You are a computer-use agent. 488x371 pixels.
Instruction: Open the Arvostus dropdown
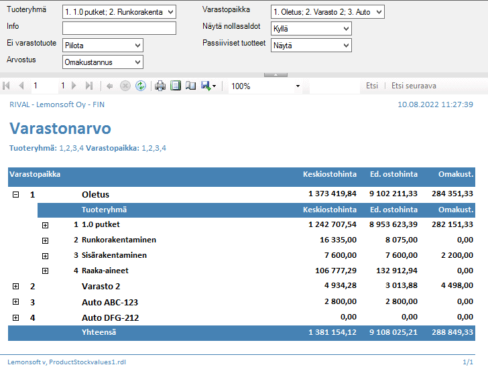[x=137, y=62]
